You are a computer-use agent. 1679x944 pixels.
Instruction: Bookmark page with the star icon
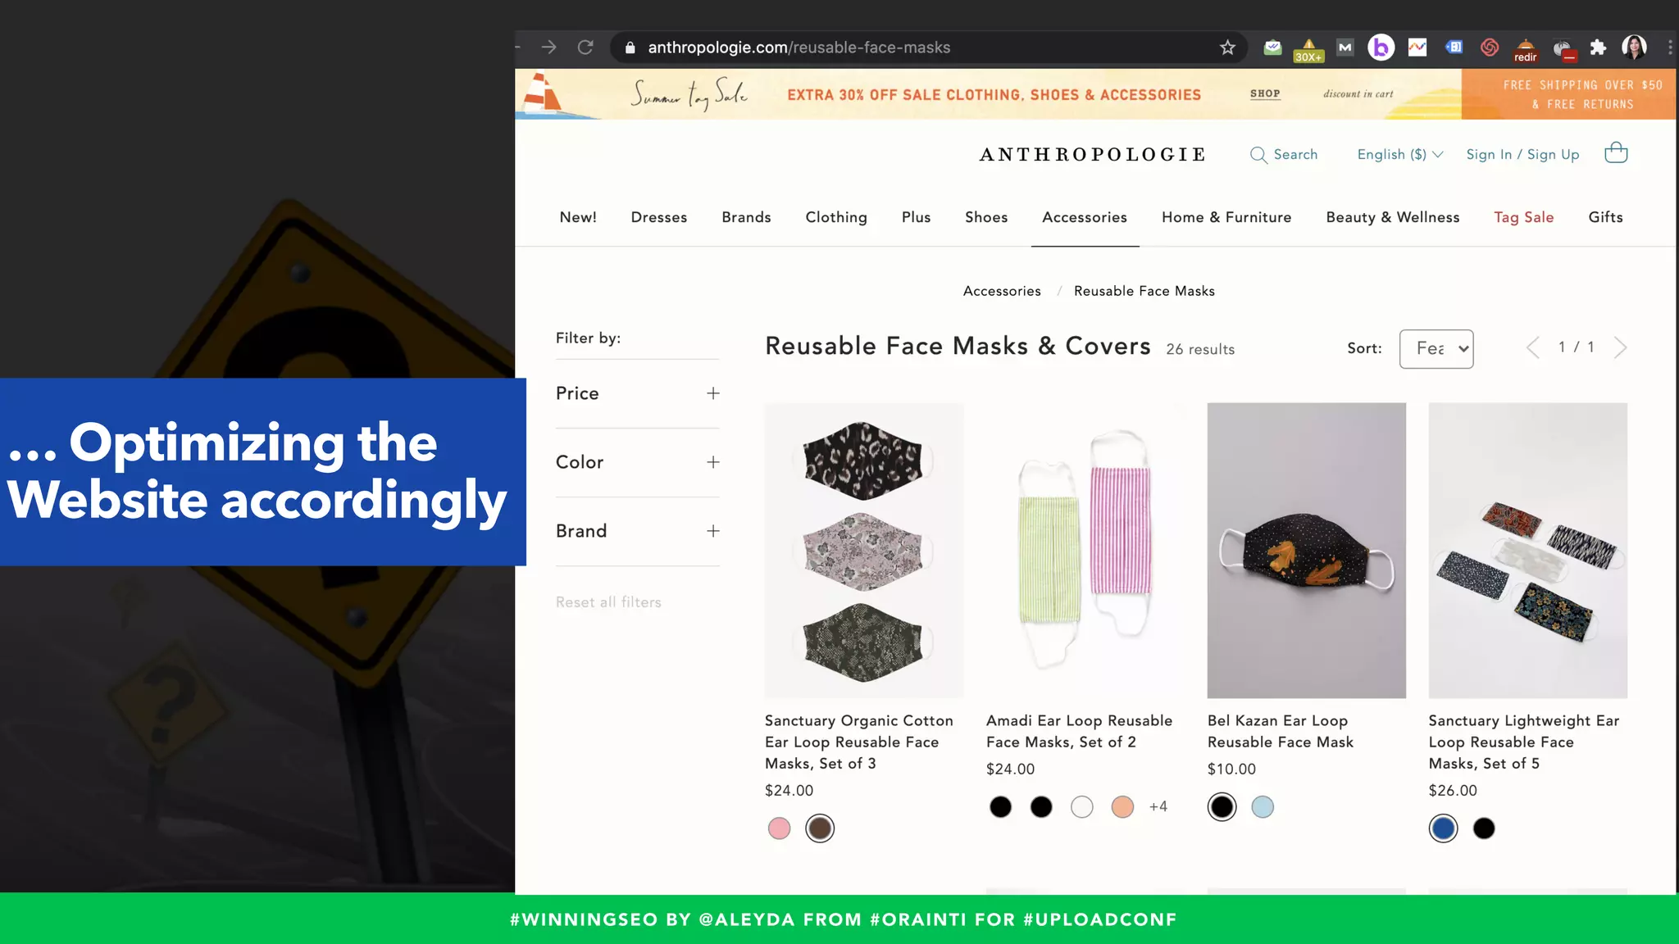(1227, 48)
